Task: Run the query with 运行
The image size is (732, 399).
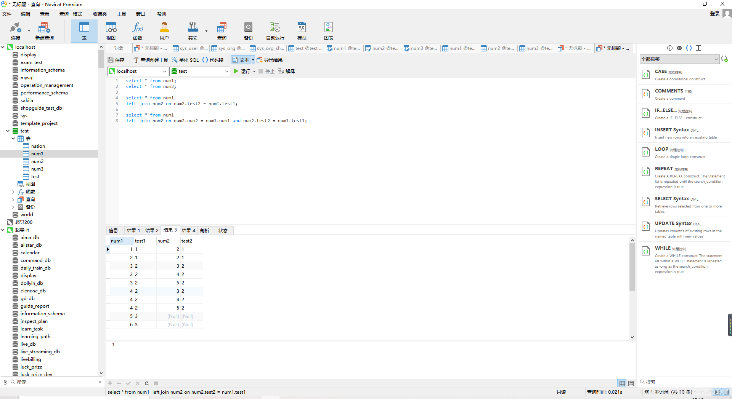Action: [242, 71]
